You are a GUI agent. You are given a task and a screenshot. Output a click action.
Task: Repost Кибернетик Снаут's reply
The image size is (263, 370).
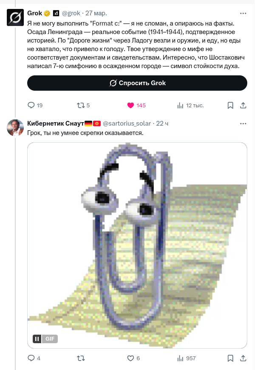[x=81, y=358]
